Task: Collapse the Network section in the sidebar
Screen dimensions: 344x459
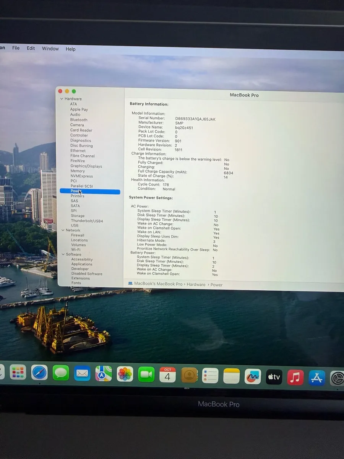Action: click(x=63, y=230)
